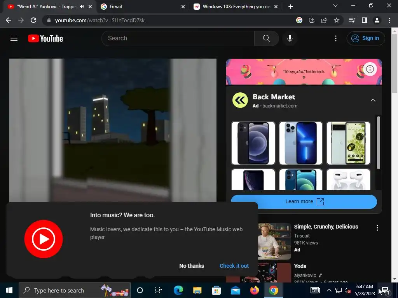This screenshot has height=298, width=398.
Task: Share this page icon
Action: click(324, 20)
